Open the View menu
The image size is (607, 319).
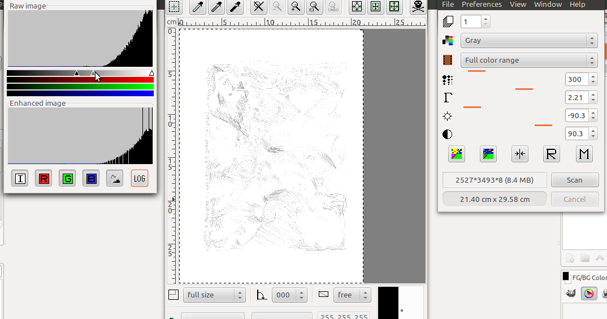tap(518, 5)
